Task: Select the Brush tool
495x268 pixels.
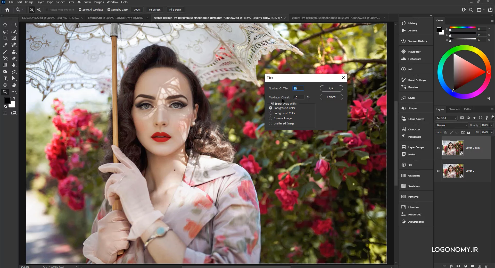Action: point(5,52)
